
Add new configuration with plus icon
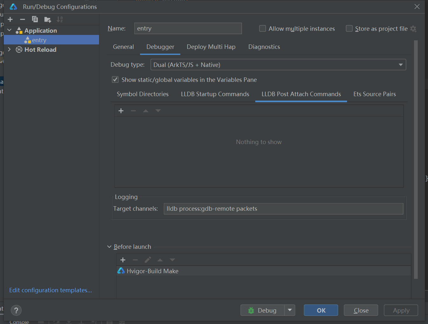point(10,19)
